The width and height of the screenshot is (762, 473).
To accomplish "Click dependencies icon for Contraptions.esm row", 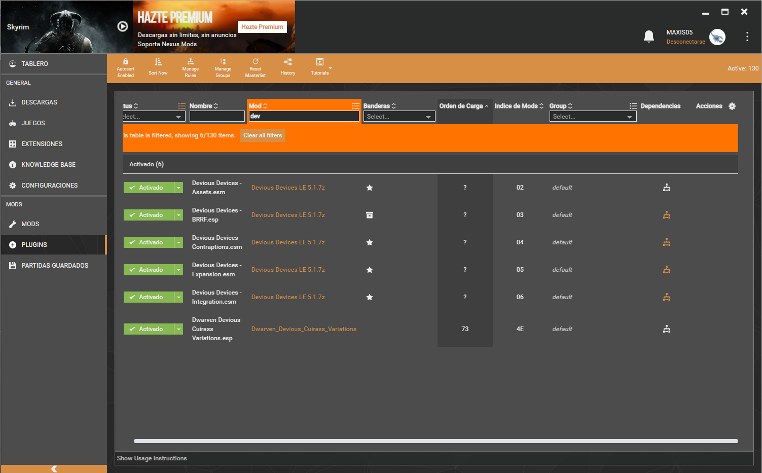I will pos(667,242).
